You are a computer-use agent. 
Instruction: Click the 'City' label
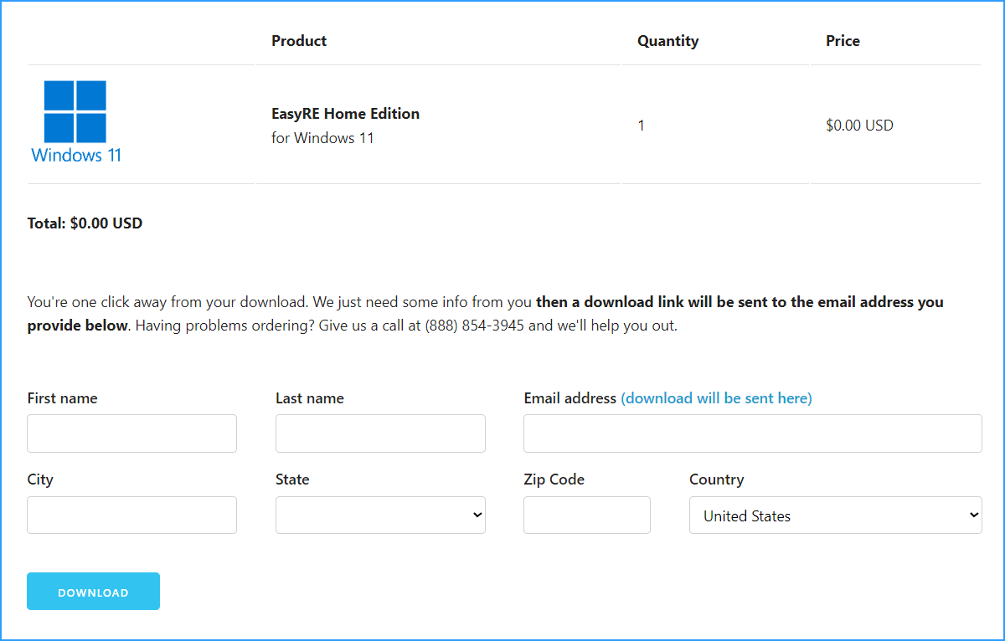(x=40, y=479)
